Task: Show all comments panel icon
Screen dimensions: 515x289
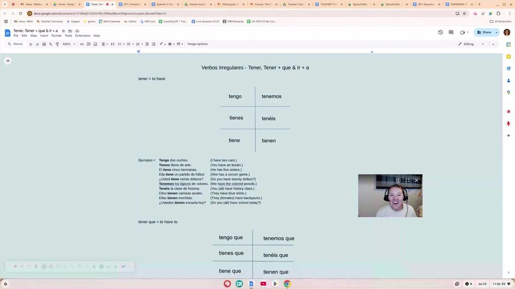Action: [451, 32]
